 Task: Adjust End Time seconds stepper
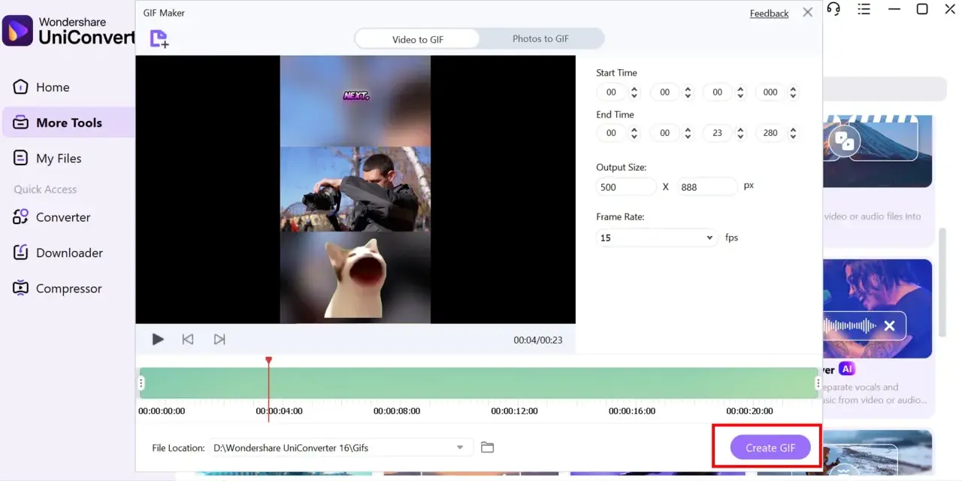(x=740, y=133)
